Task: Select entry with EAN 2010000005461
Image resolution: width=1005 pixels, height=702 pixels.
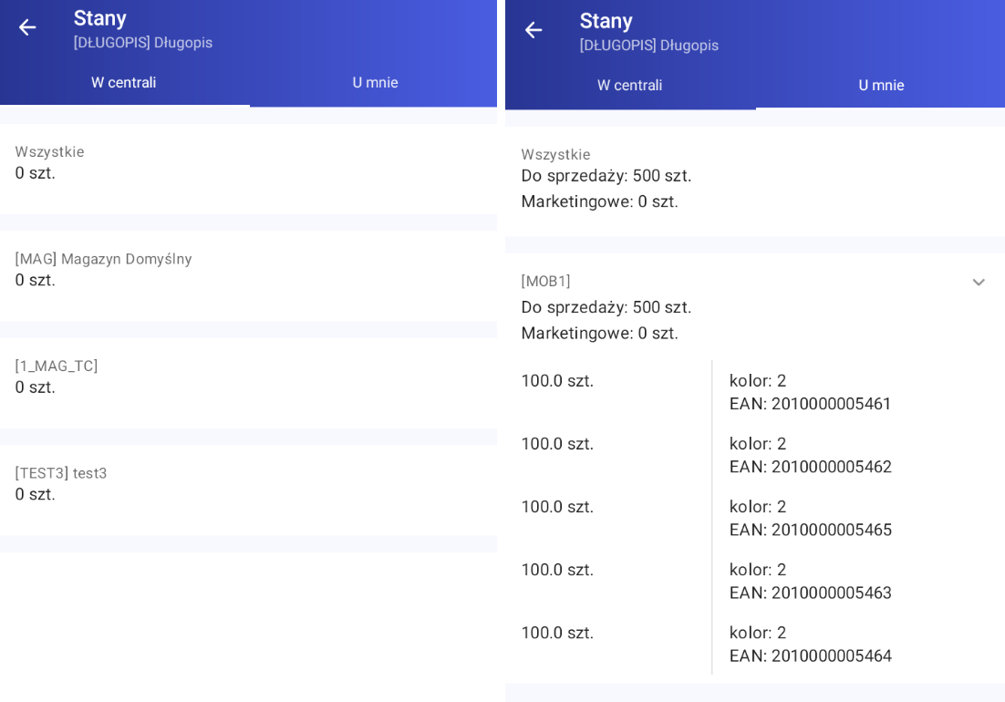Action: (x=755, y=392)
